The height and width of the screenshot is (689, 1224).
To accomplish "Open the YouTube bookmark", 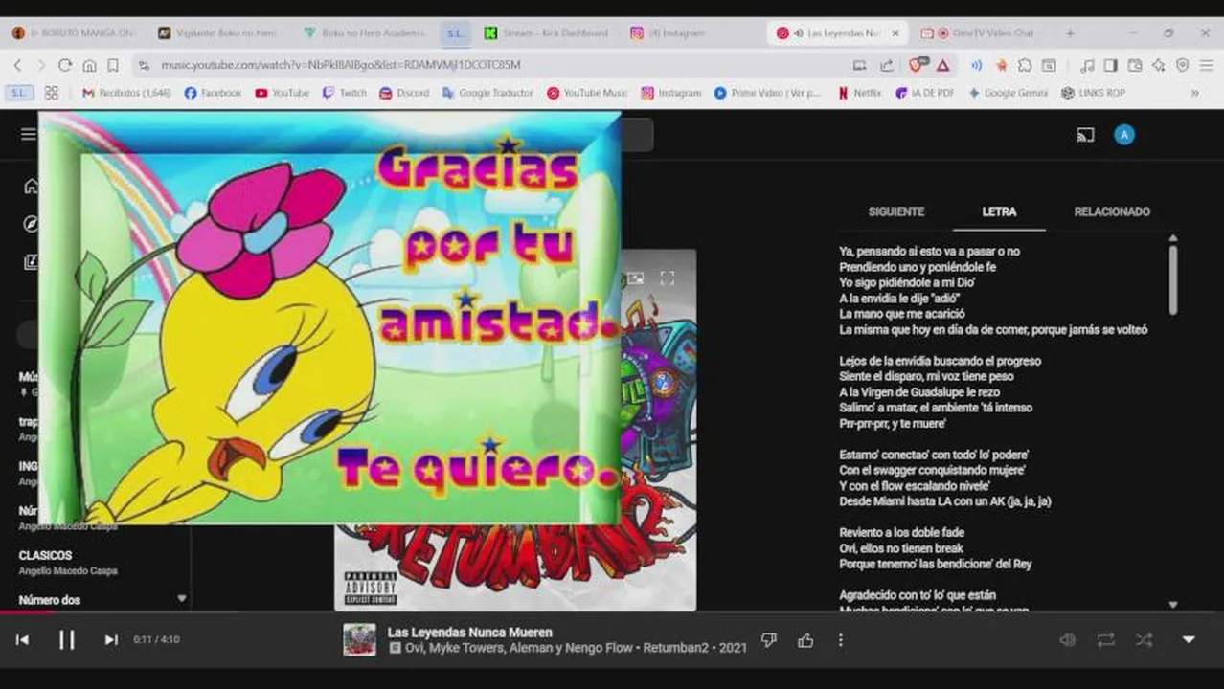I will pyautogui.click(x=283, y=93).
